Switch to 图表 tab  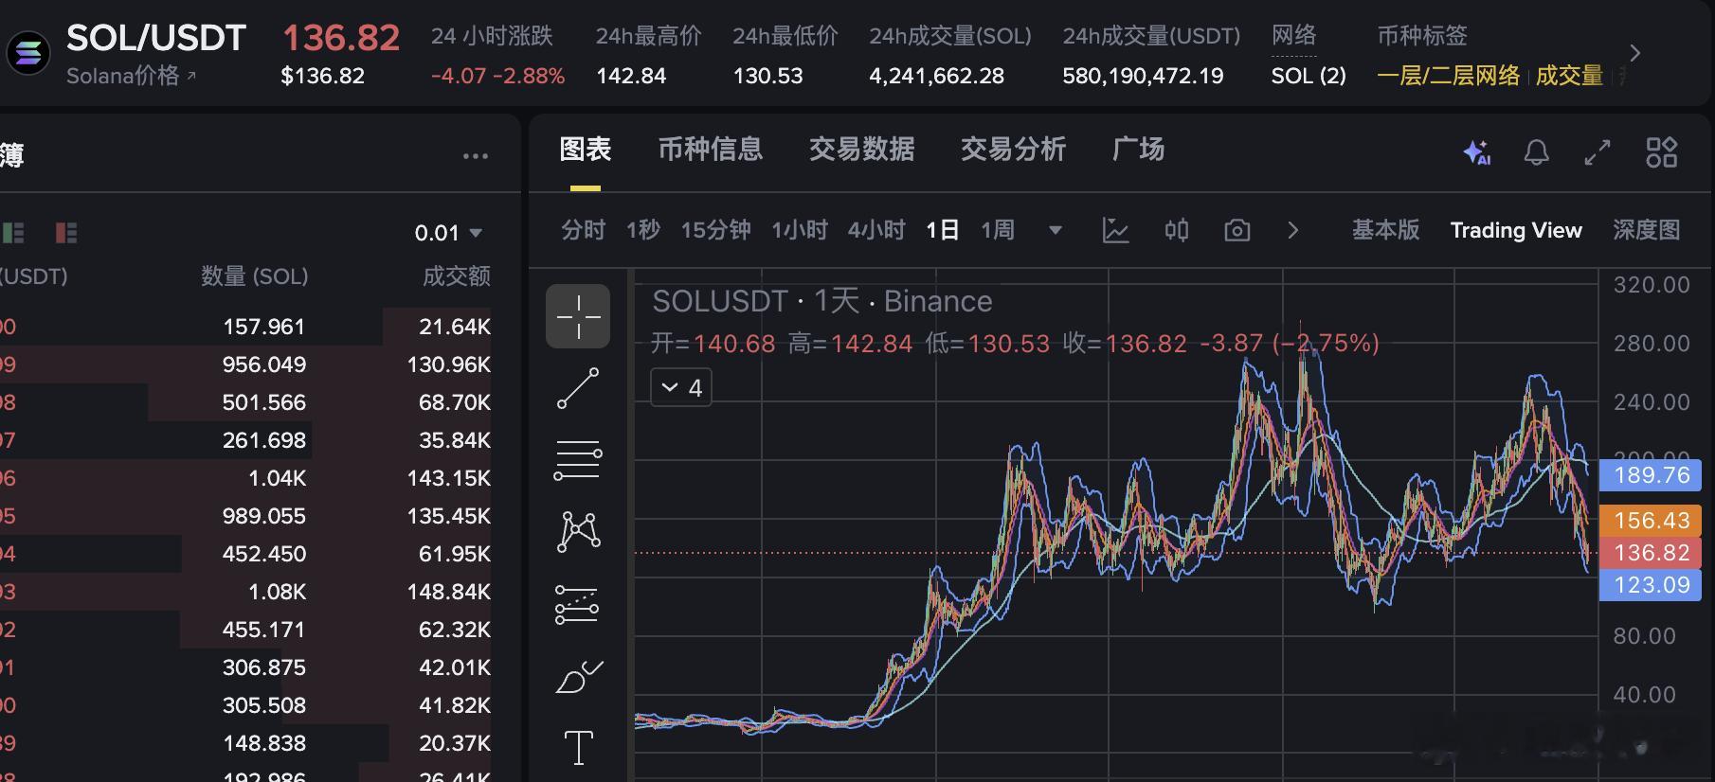(586, 150)
